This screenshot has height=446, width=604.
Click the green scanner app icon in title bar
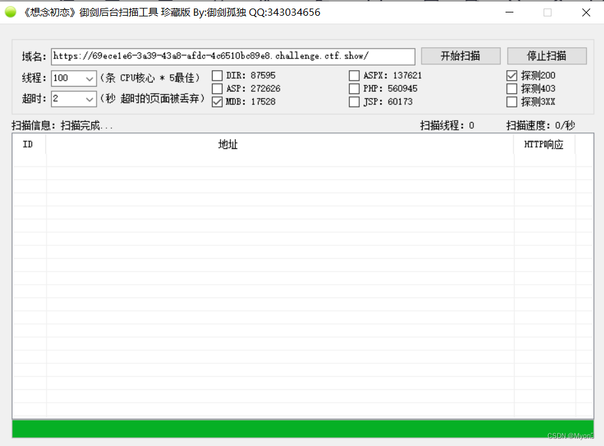click(x=11, y=12)
